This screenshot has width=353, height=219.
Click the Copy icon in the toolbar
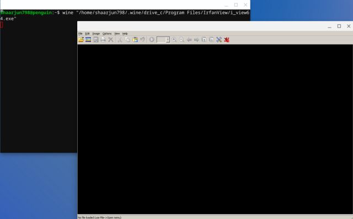(x=127, y=40)
